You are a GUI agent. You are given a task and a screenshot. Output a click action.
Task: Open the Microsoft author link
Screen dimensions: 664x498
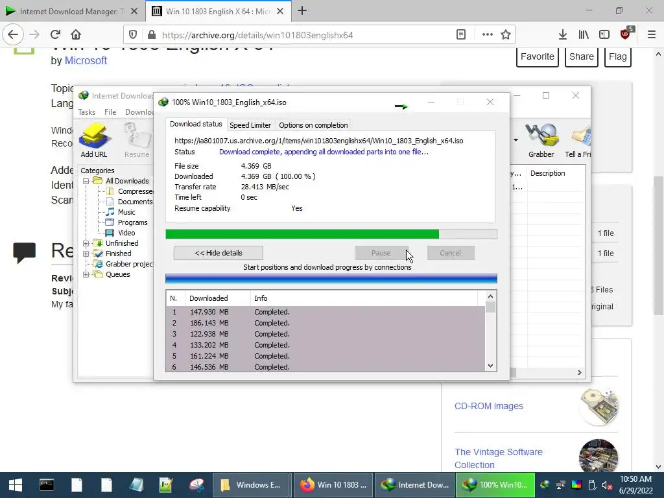coord(86,60)
